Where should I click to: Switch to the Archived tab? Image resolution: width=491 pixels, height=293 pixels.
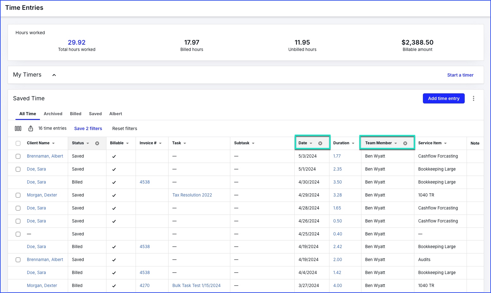tap(53, 114)
